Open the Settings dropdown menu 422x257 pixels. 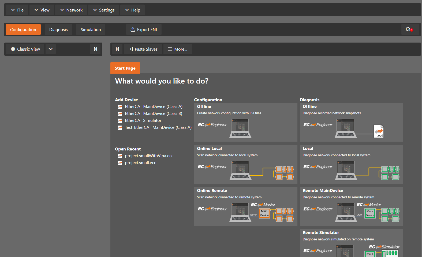click(x=103, y=10)
